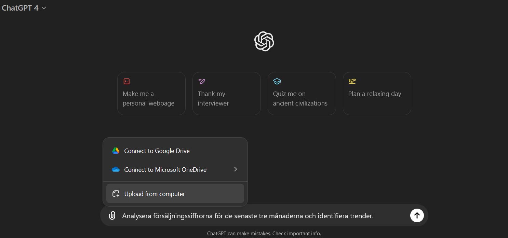Select the "Plan a relaxing day" suggestion
The width and height of the screenshot is (508, 238).
tap(377, 94)
